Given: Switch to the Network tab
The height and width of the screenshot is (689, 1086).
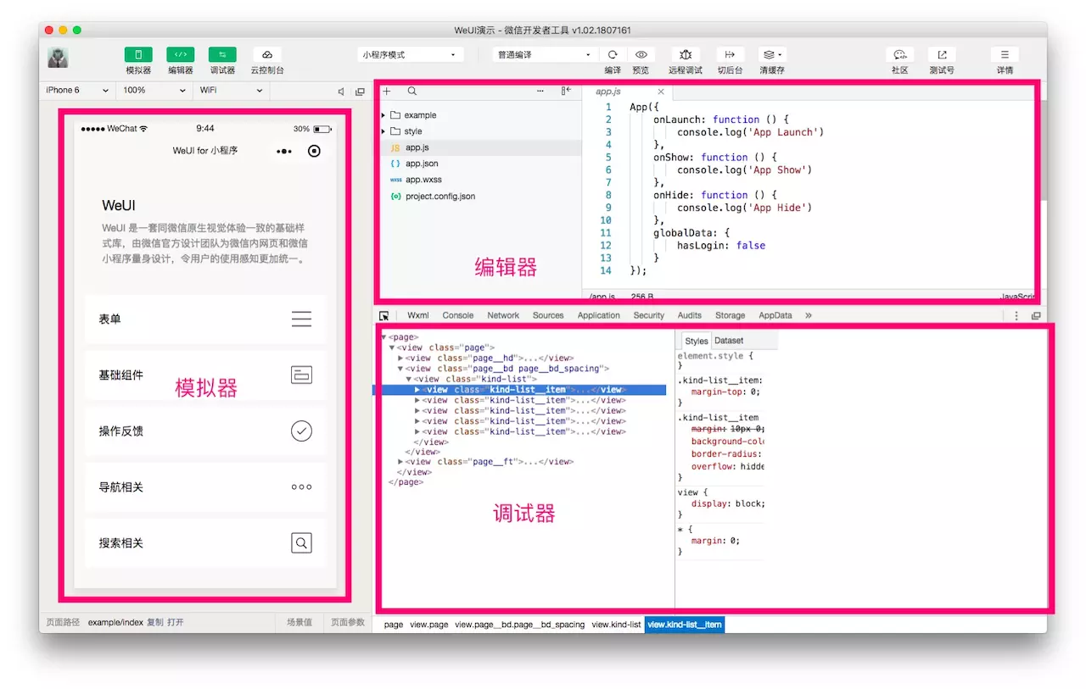Looking at the screenshot, I should tap(503, 315).
